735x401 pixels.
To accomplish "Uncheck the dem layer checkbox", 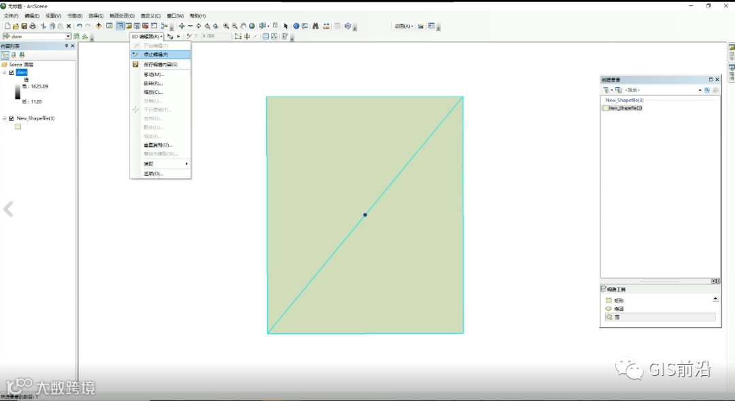I will click(x=12, y=73).
